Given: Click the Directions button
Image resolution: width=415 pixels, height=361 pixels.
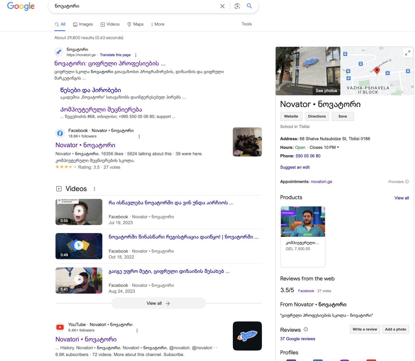Looking at the screenshot, I should 317,116.
